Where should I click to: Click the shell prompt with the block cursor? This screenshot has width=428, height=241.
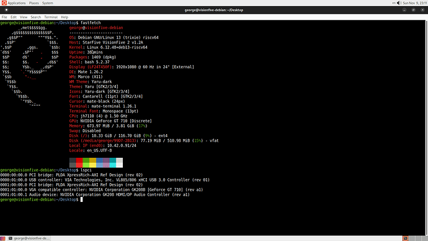point(41,199)
